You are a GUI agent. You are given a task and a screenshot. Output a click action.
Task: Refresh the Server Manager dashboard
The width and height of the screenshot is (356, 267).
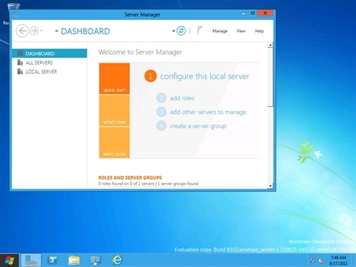pyautogui.click(x=181, y=31)
